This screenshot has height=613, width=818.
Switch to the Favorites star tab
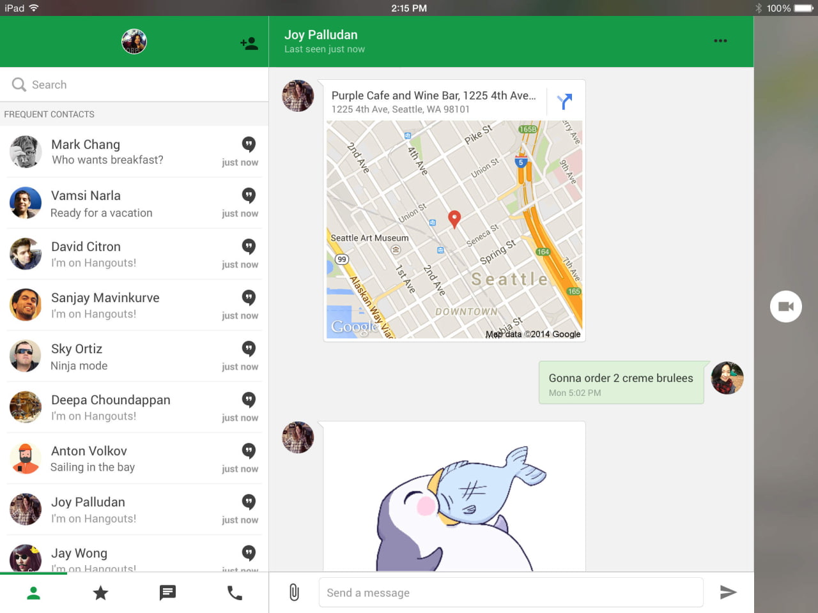(x=100, y=593)
